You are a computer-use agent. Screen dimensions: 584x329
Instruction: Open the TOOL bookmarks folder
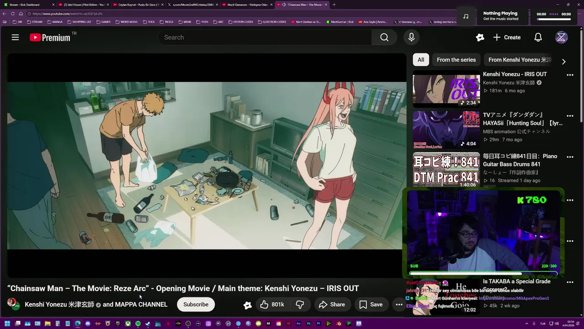click(149, 22)
